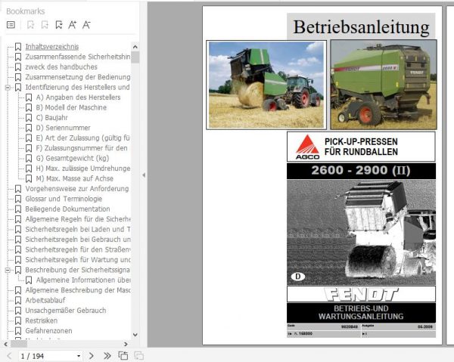Select Gefahrenzonen bookmark
Viewport: 454px width, 362px height.
[48, 330]
